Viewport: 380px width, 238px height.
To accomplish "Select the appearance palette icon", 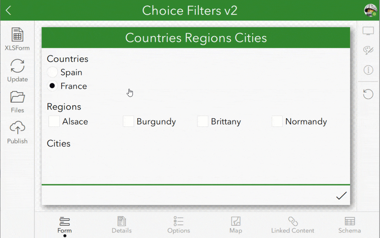I will pos(368,50).
